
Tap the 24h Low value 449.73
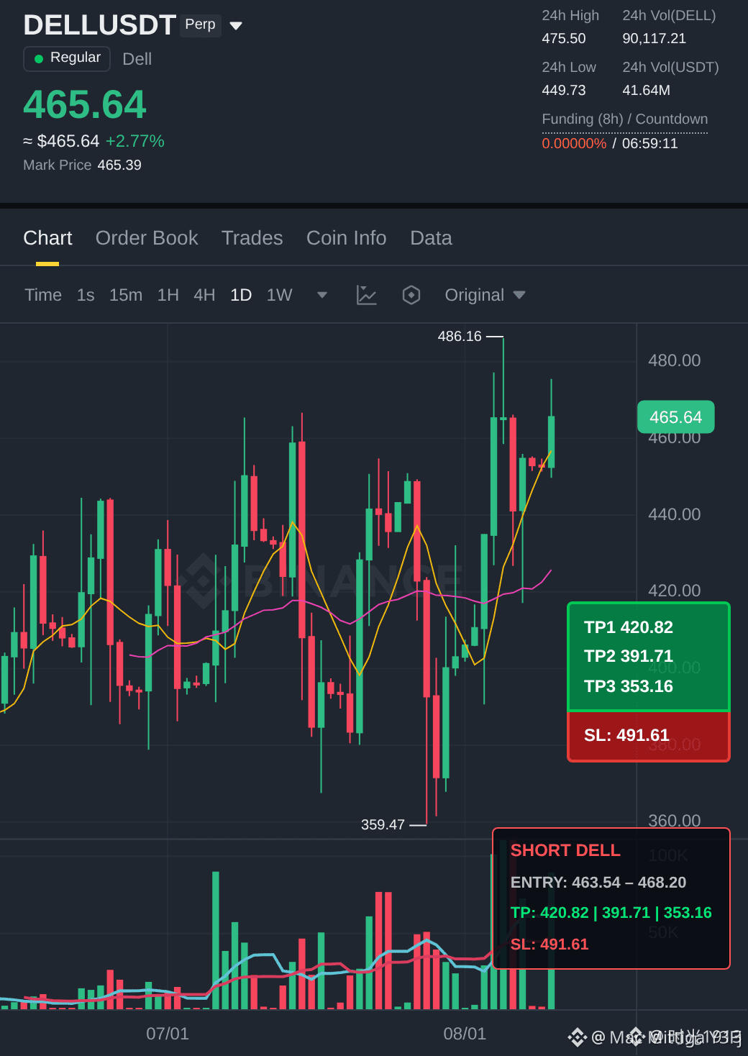(564, 90)
